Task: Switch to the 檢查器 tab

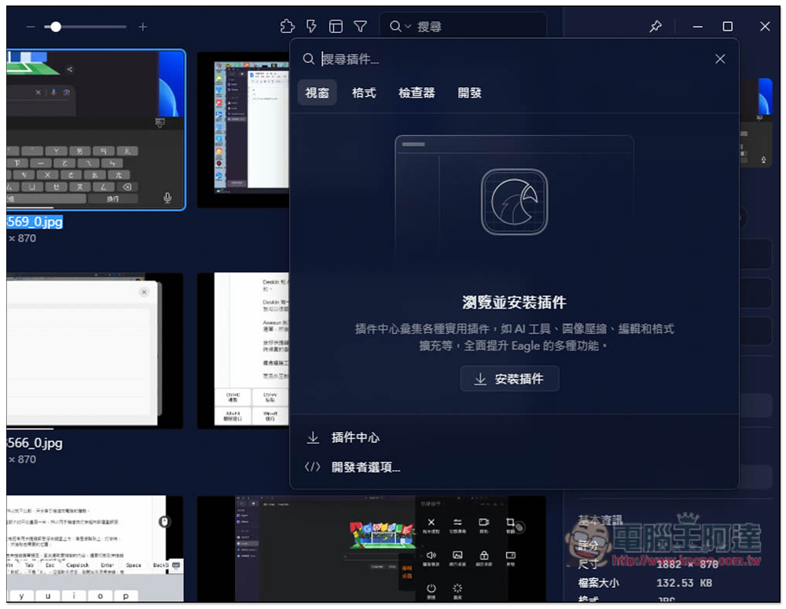Action: tap(417, 93)
